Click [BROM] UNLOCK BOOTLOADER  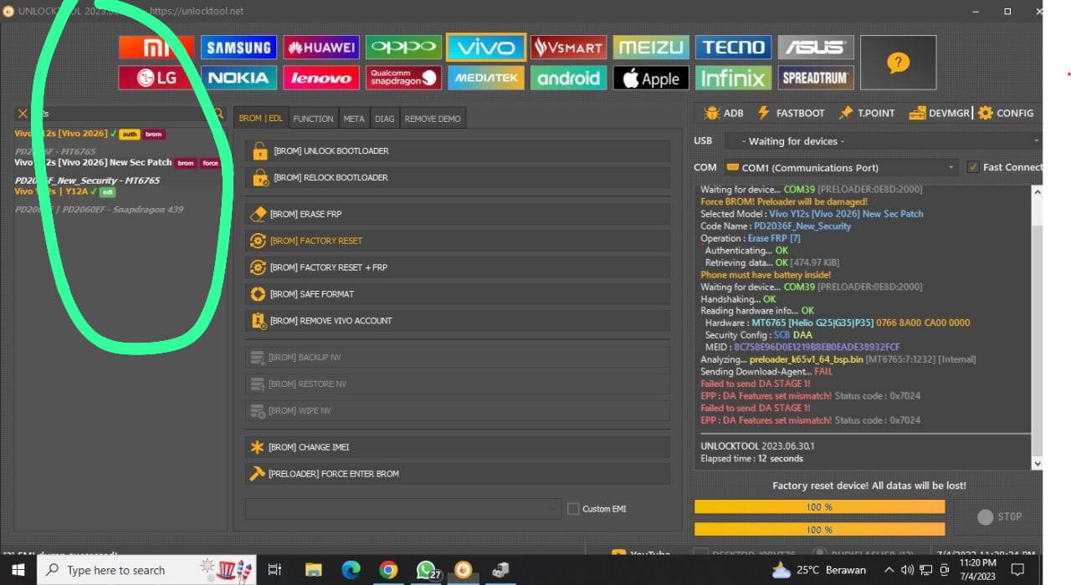coord(458,151)
